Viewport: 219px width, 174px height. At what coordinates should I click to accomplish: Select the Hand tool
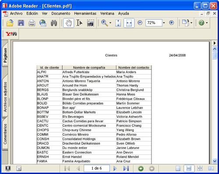coord(68,23)
